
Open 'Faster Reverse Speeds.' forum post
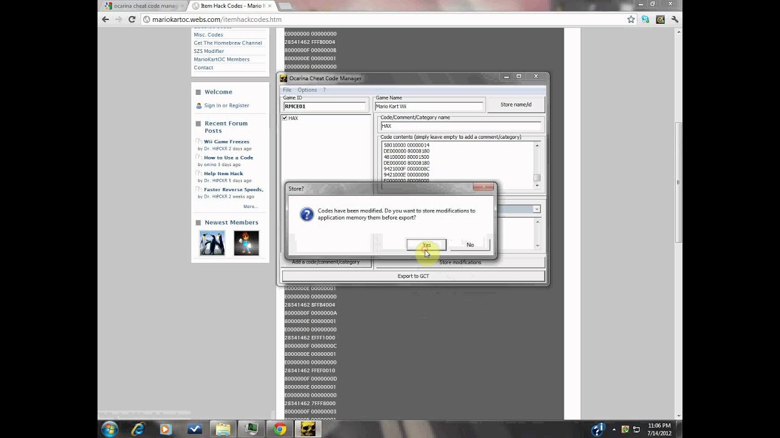click(233, 189)
